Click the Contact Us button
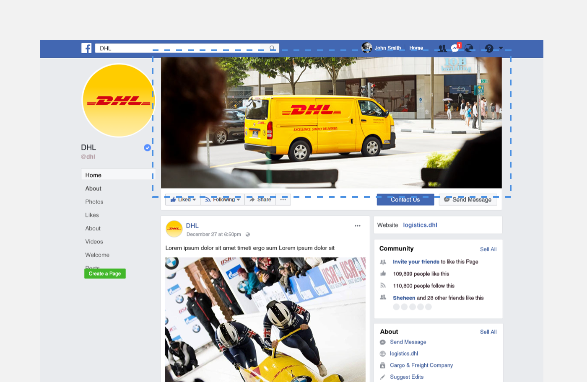 [x=405, y=200]
